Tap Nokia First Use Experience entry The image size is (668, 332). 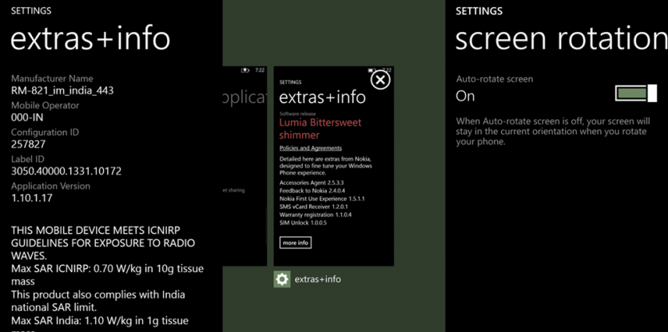[x=322, y=199]
